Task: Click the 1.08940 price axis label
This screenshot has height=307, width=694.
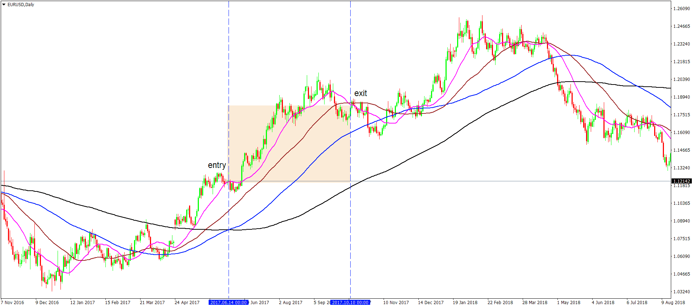Action: (681, 221)
